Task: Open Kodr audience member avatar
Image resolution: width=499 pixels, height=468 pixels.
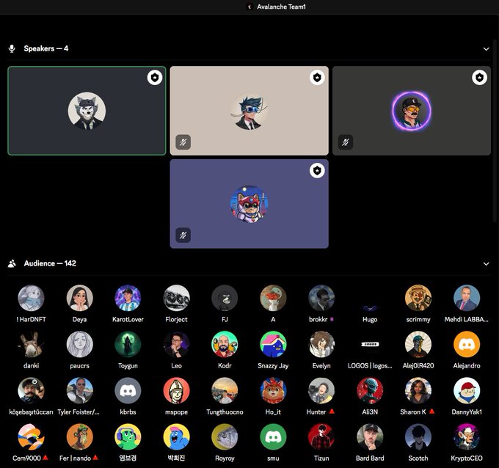Action: pos(225,344)
